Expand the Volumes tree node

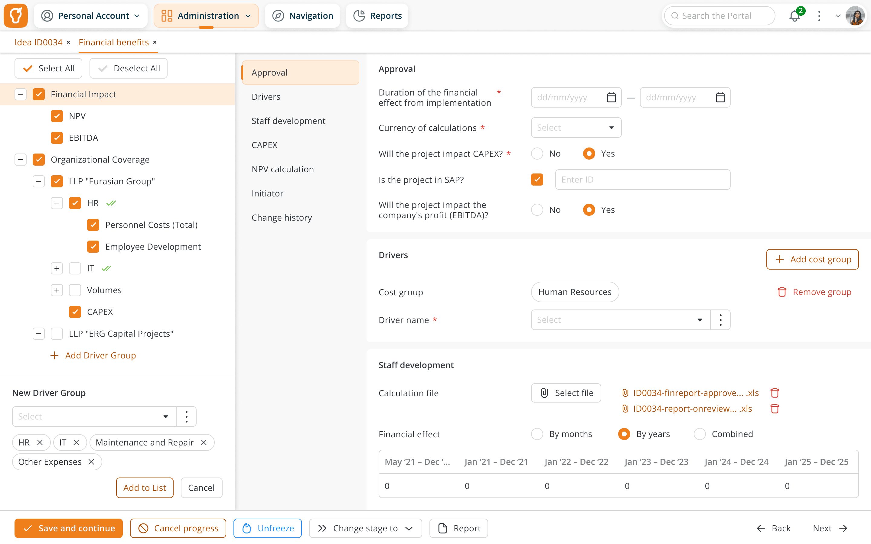coord(57,290)
